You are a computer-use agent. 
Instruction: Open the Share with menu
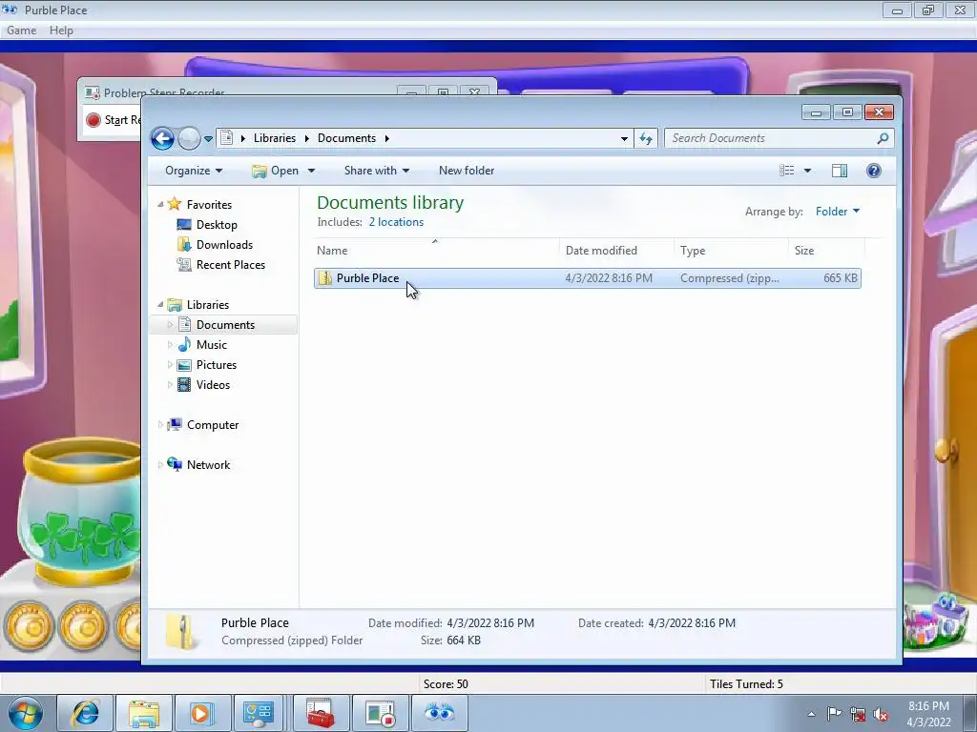click(376, 171)
